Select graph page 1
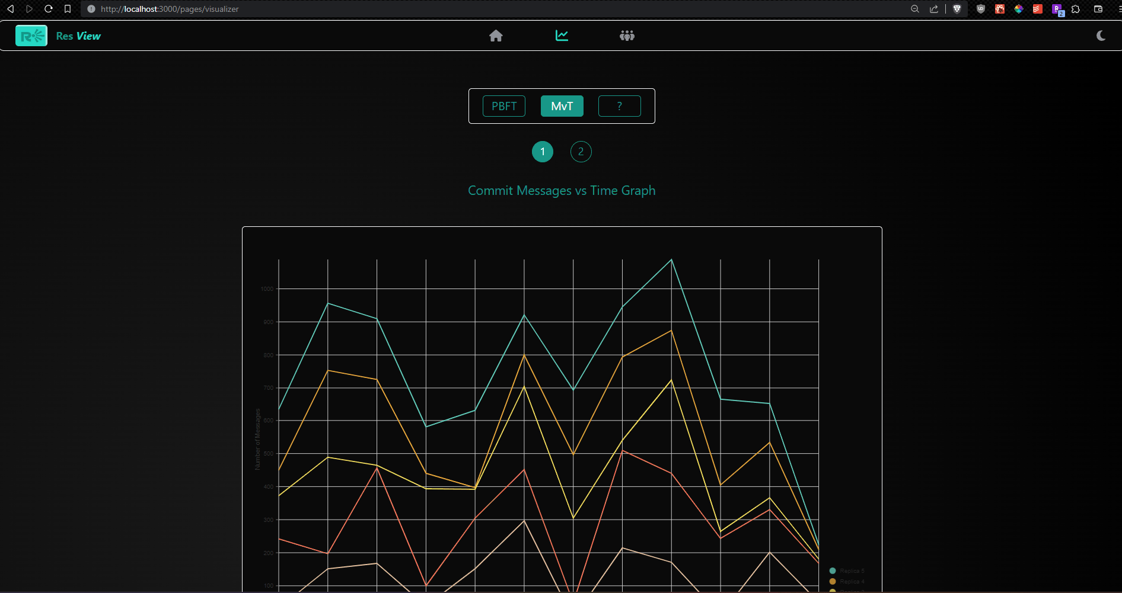Screen dimensions: 1122x593 [543, 152]
